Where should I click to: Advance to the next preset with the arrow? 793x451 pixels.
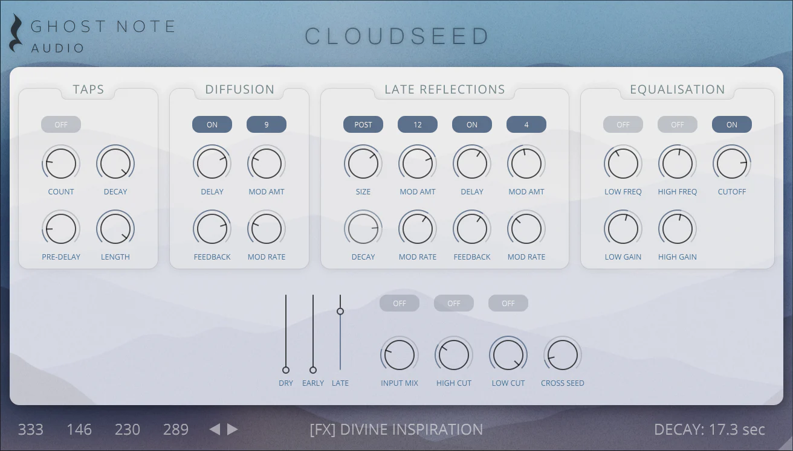pyautogui.click(x=233, y=429)
